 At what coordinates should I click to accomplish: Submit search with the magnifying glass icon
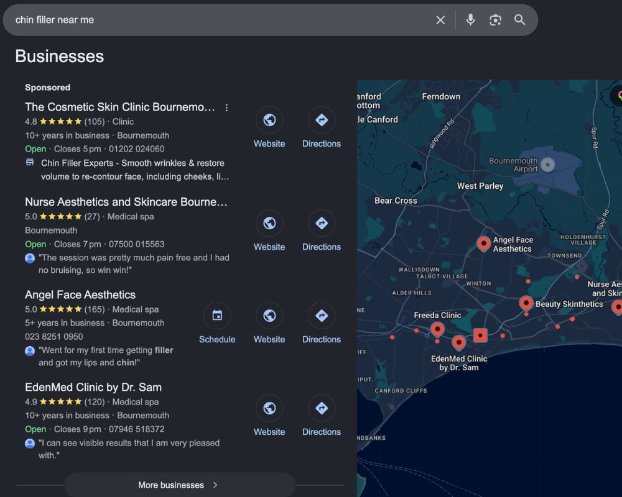(519, 20)
